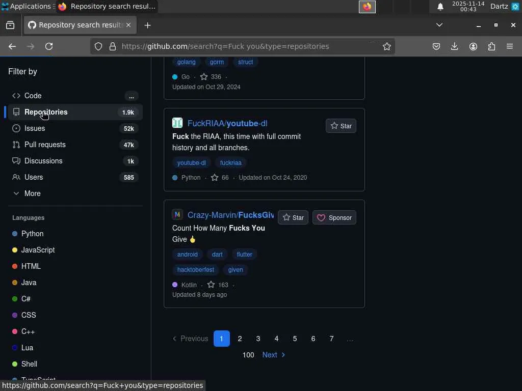Click the gorm topic tag
The height and width of the screenshot is (391, 522).
[x=217, y=62]
